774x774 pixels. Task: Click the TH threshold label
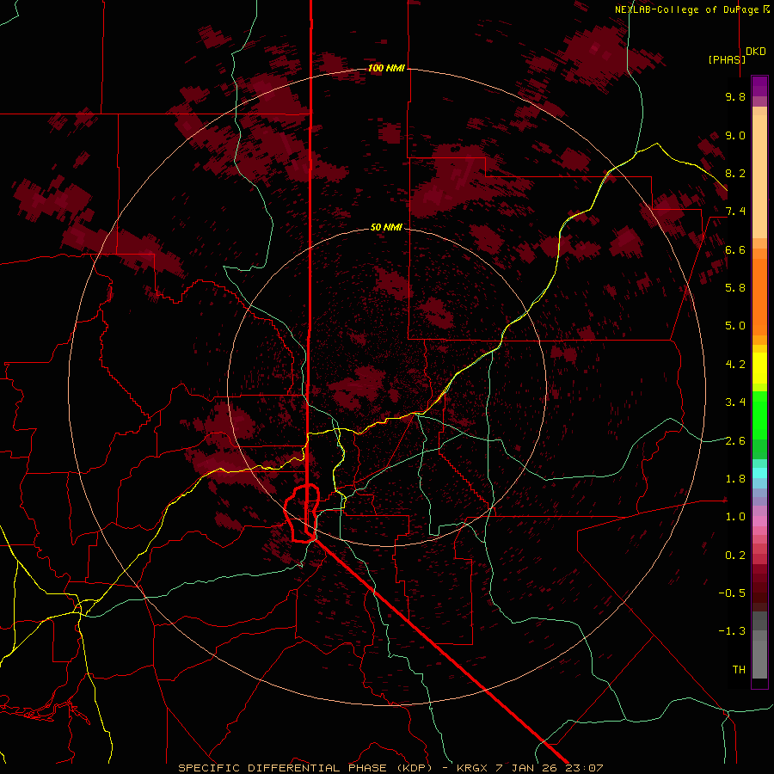click(x=739, y=669)
